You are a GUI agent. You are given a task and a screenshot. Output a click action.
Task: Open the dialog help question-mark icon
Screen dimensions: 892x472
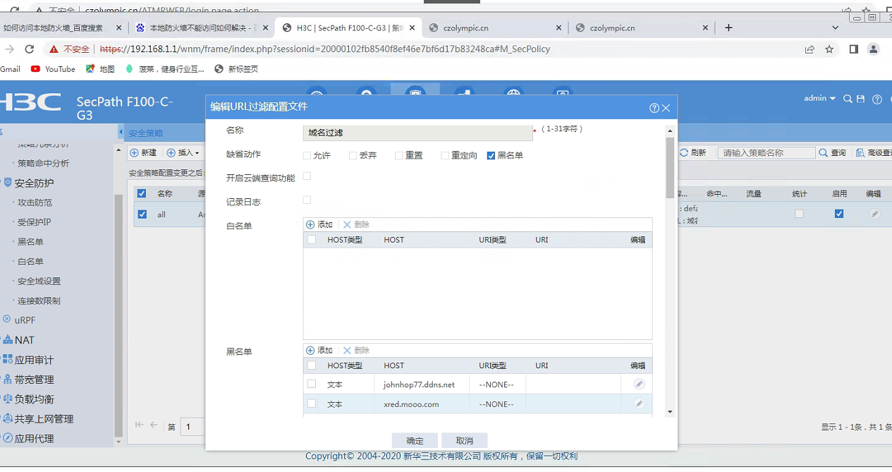[654, 108]
